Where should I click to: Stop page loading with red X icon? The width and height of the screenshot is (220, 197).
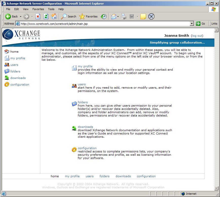click(38, 16)
